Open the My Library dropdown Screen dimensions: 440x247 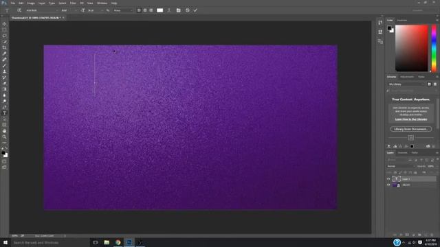(x=406, y=84)
